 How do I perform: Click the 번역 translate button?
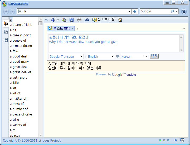[x=154, y=56]
